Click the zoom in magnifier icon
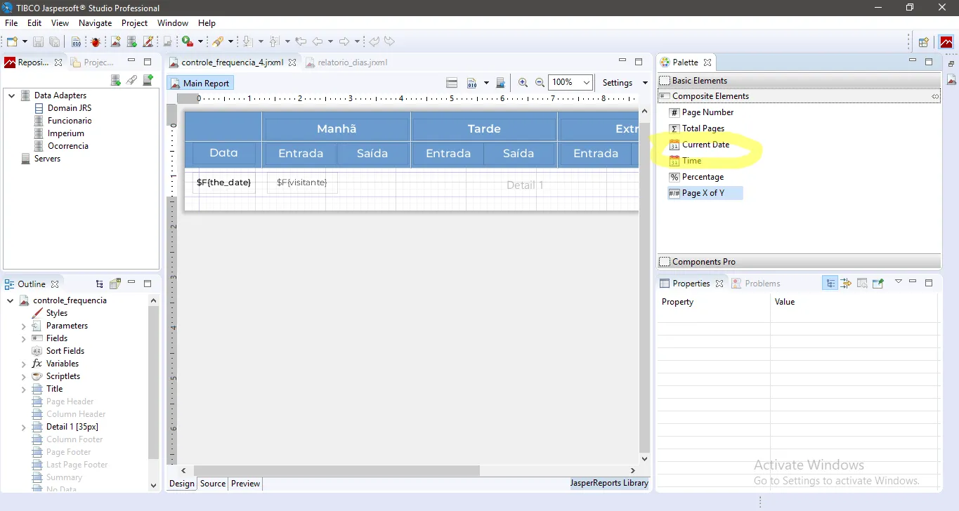 tap(523, 83)
